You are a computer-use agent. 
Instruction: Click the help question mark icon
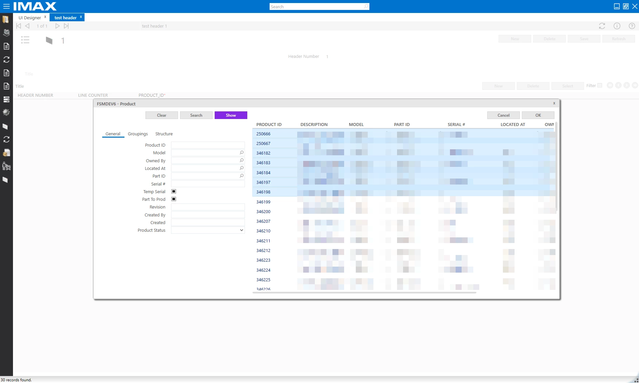(x=632, y=26)
